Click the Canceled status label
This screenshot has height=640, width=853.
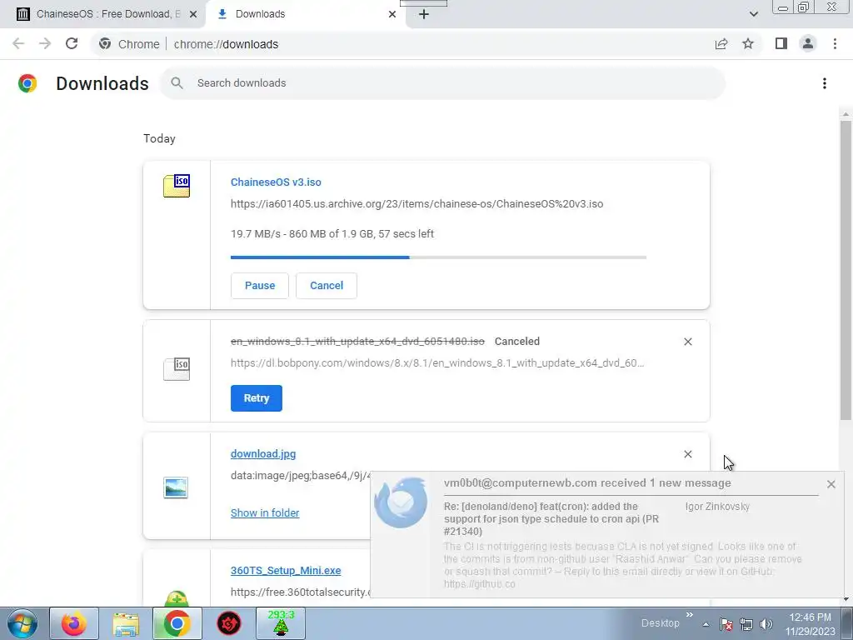pos(516,342)
